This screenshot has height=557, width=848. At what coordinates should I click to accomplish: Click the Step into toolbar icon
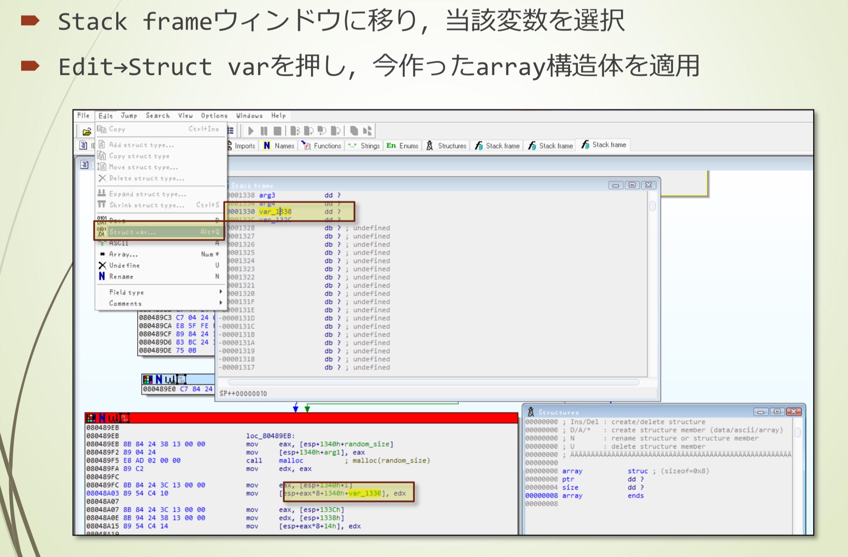pyautogui.click(x=295, y=131)
